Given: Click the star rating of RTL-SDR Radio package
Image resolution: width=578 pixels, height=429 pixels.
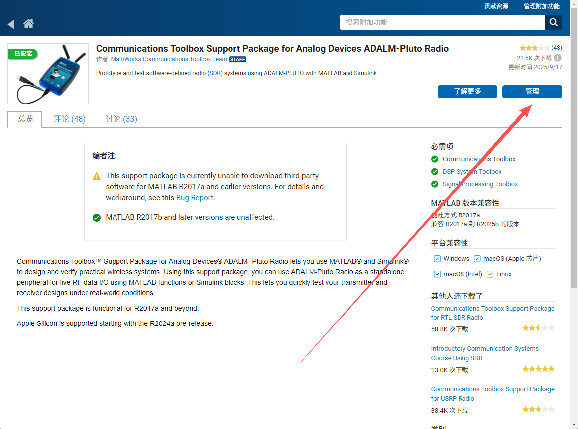Looking at the screenshot, I should point(538,328).
